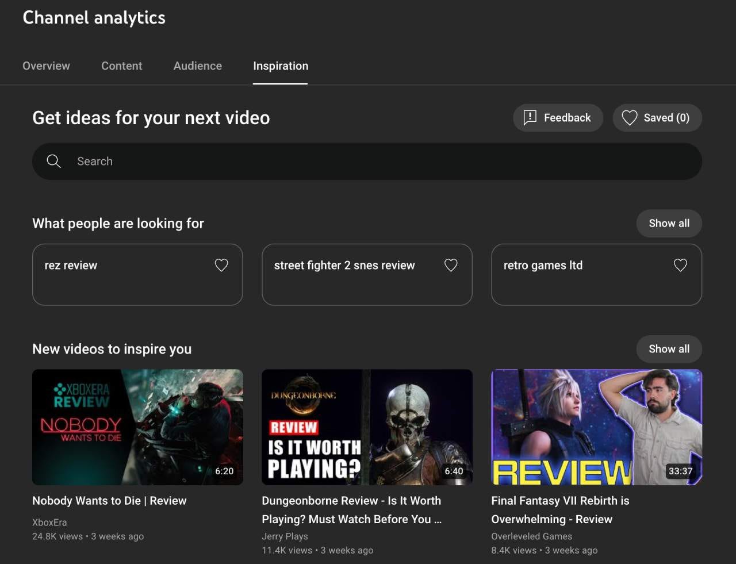Click 'Final Fantasy VII Rebirth is Overwhelming' title
Screen dimensions: 736x564
pyautogui.click(x=560, y=510)
